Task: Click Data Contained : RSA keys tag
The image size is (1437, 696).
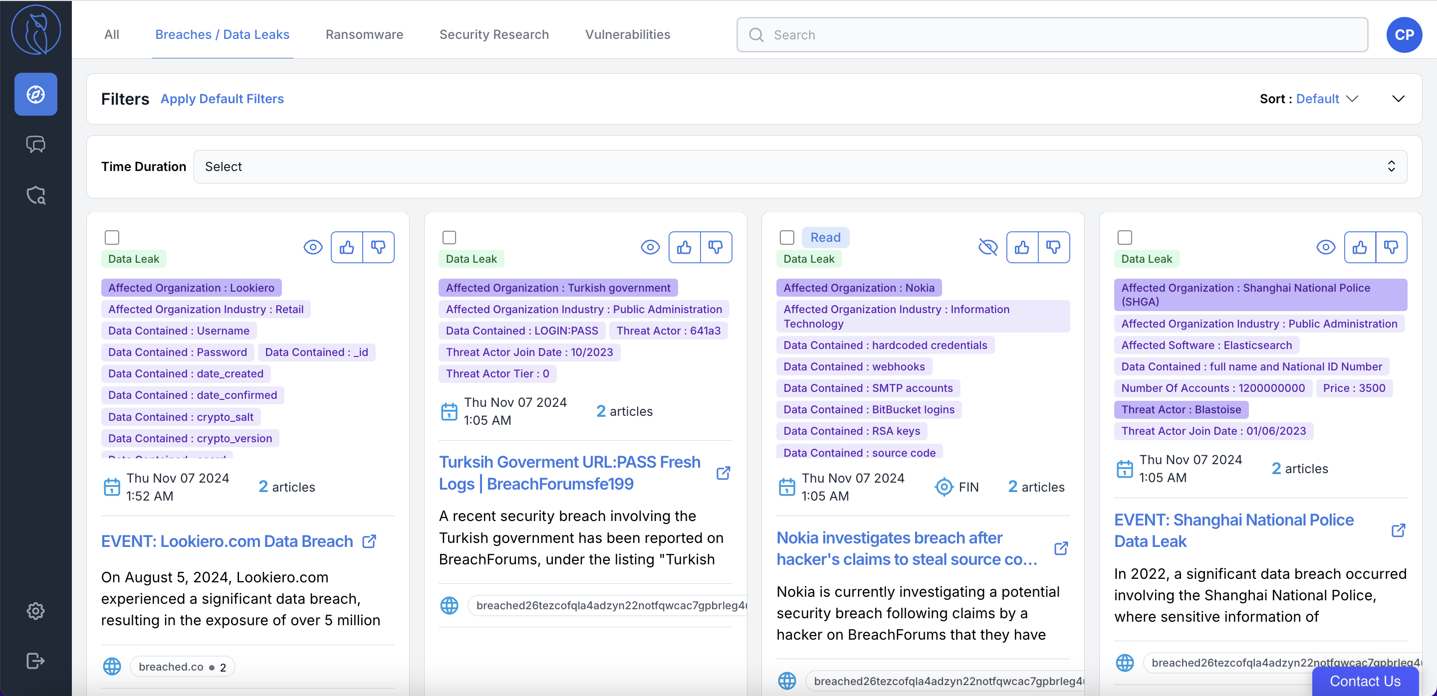Action: click(852, 431)
